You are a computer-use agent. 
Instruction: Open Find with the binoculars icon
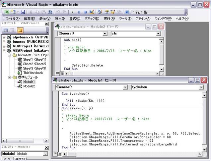pyautogui.click(x=50, y=12)
